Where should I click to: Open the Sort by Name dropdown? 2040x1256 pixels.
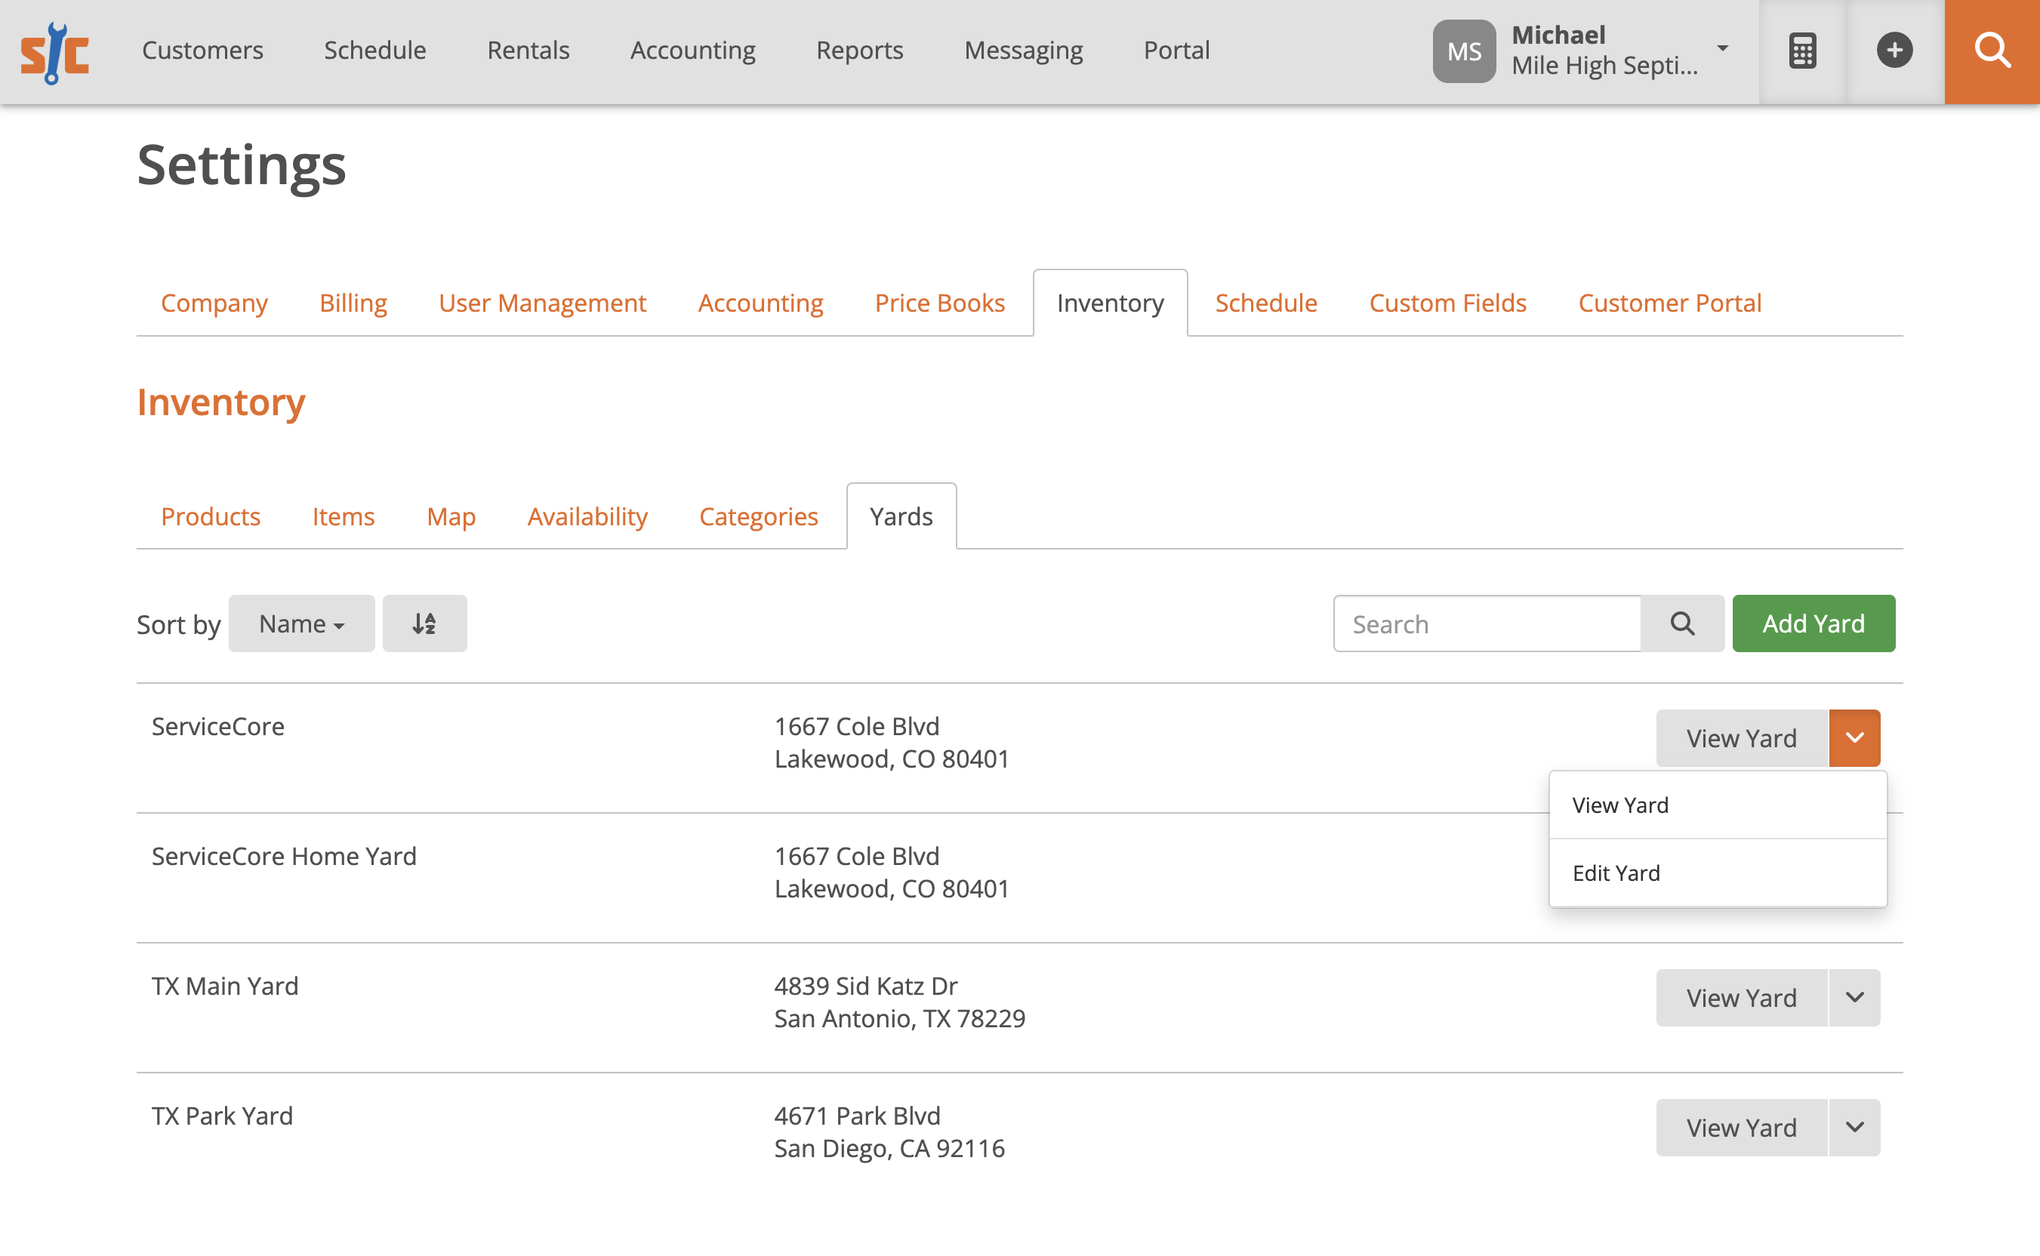(302, 623)
